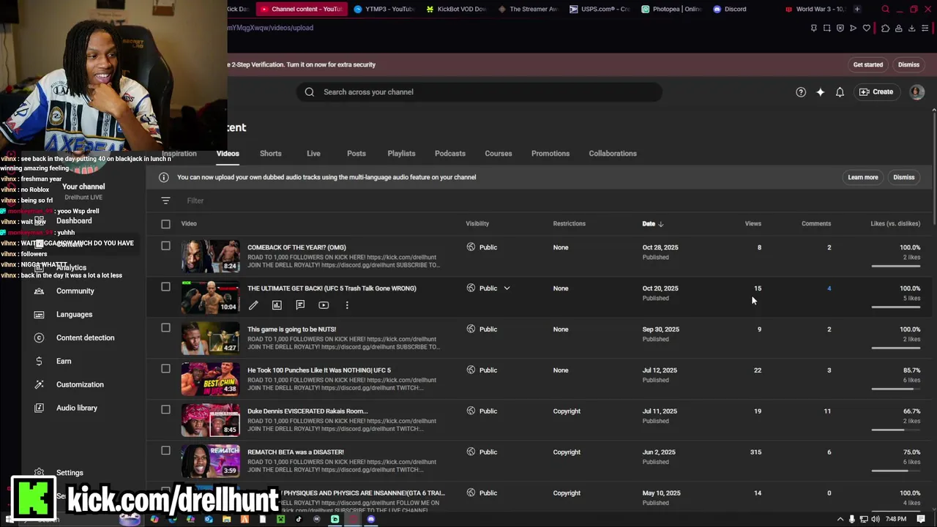Screen dimensions: 937x527
Task: Switch to the Live tab
Action: click(x=313, y=154)
